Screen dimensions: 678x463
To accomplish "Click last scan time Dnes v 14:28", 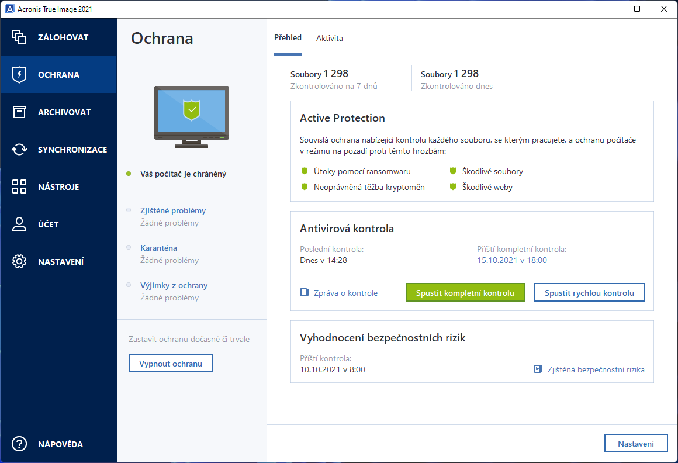I will click(323, 260).
